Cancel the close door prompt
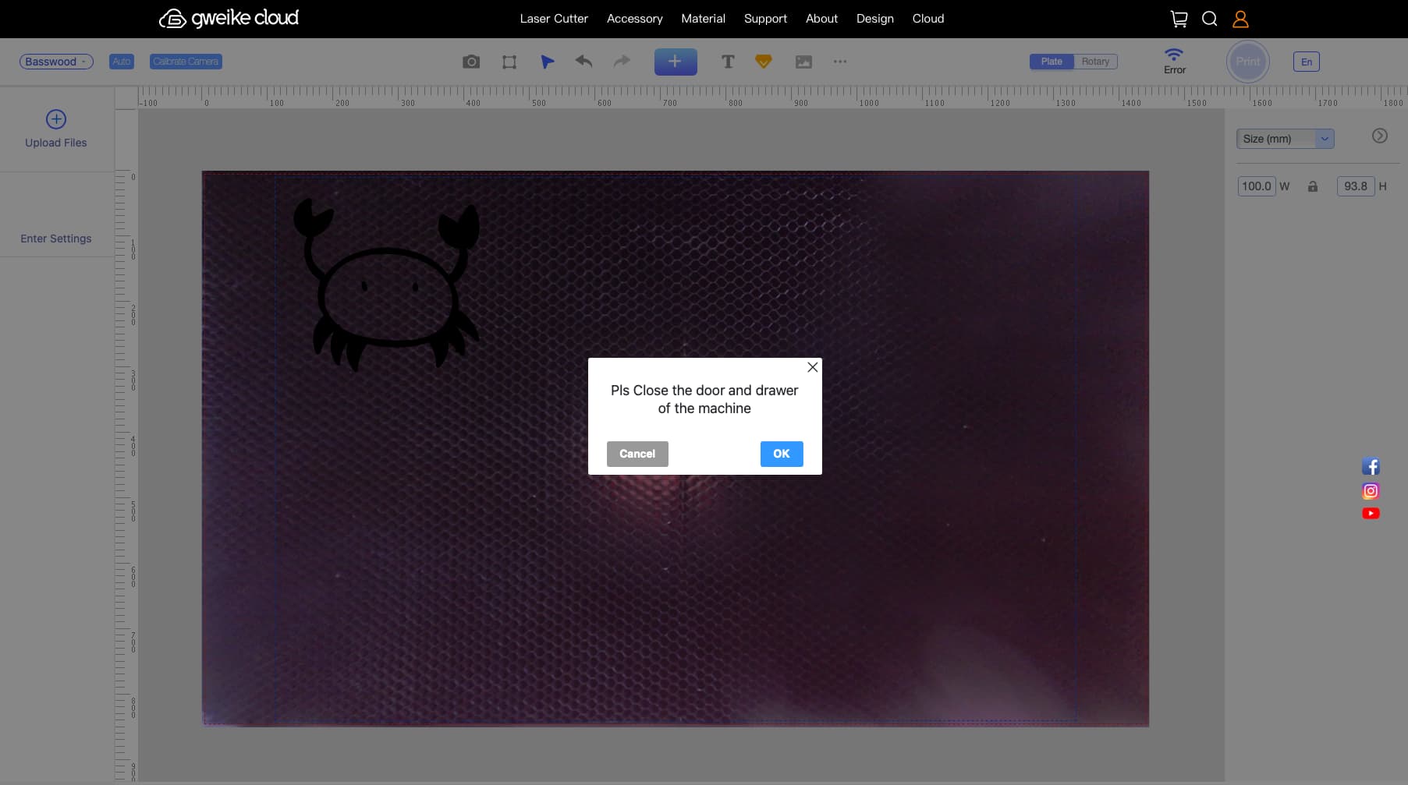1408x785 pixels. coord(637,454)
